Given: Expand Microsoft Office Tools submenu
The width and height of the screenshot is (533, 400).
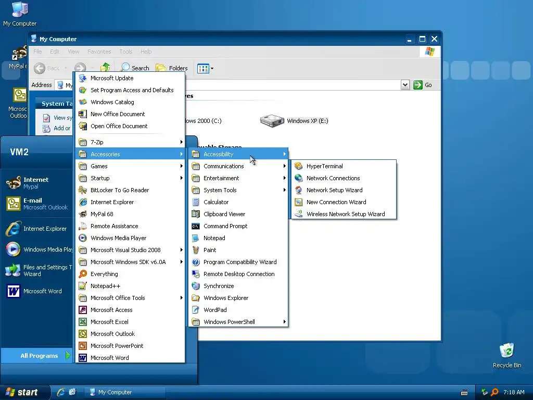Looking at the screenshot, I should tap(130, 298).
